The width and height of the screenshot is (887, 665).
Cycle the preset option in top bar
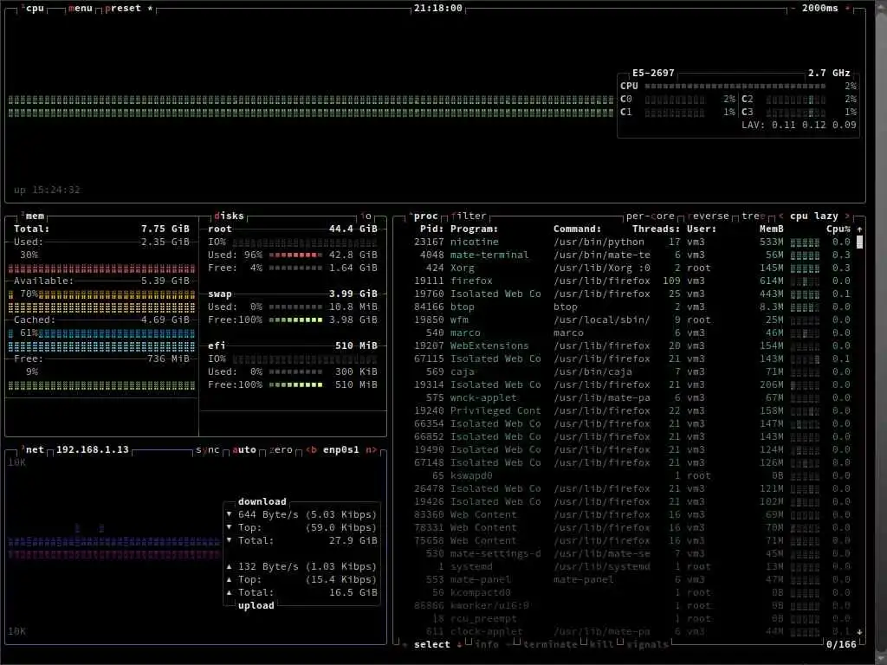(x=129, y=9)
